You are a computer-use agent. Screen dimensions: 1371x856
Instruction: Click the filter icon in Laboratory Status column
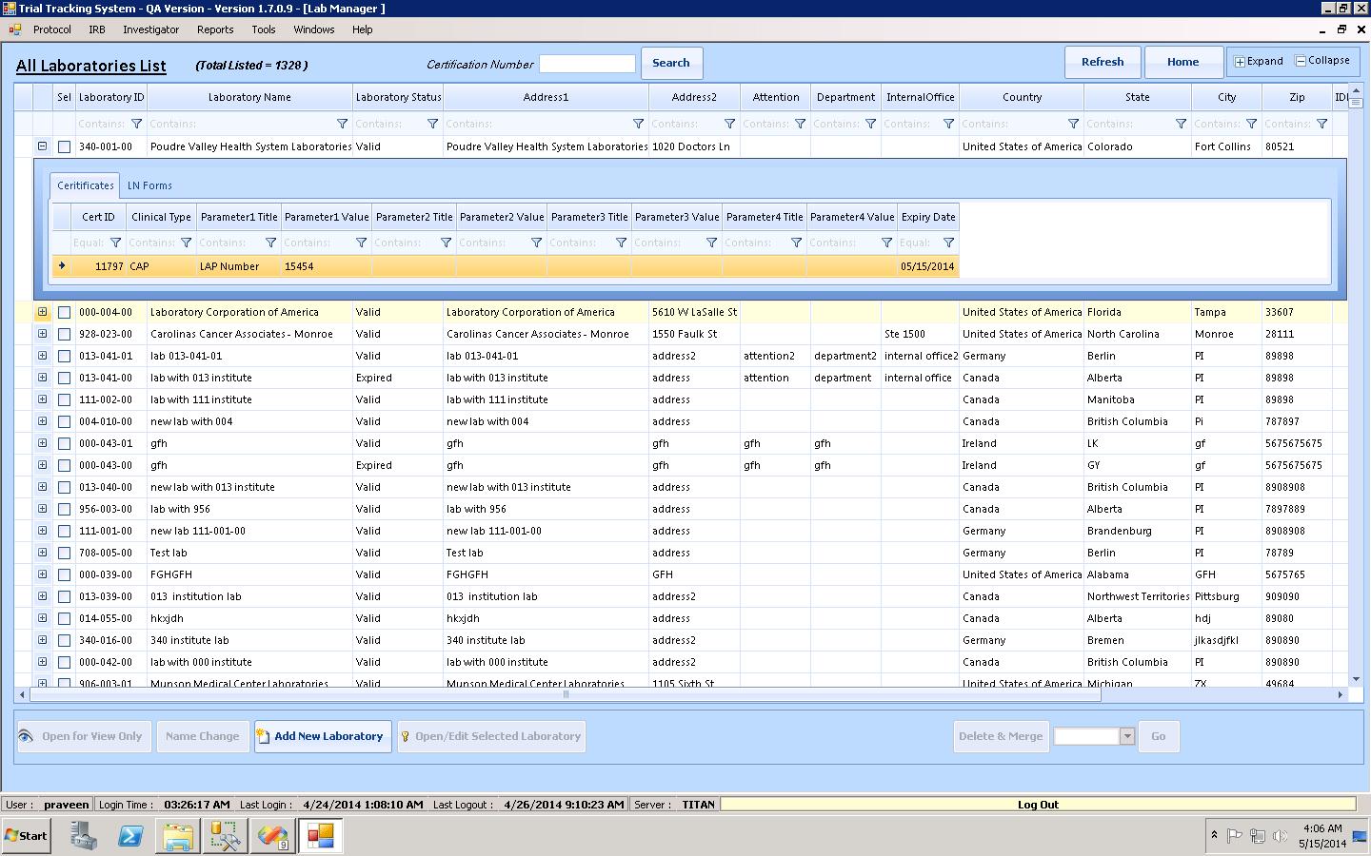[432, 124]
